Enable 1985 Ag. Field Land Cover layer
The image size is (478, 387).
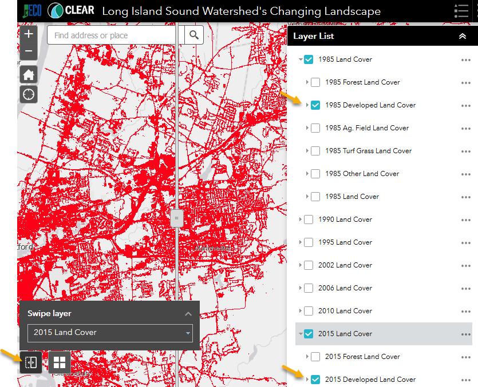tap(315, 128)
